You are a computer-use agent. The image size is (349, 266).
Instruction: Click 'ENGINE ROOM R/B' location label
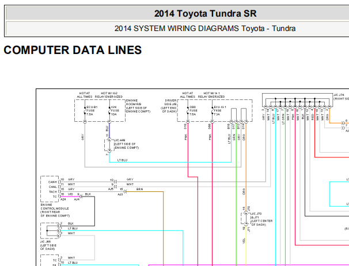138,106
